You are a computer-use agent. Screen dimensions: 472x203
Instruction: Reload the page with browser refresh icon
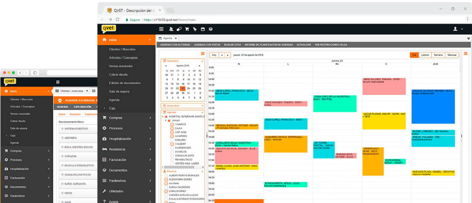click(x=118, y=19)
